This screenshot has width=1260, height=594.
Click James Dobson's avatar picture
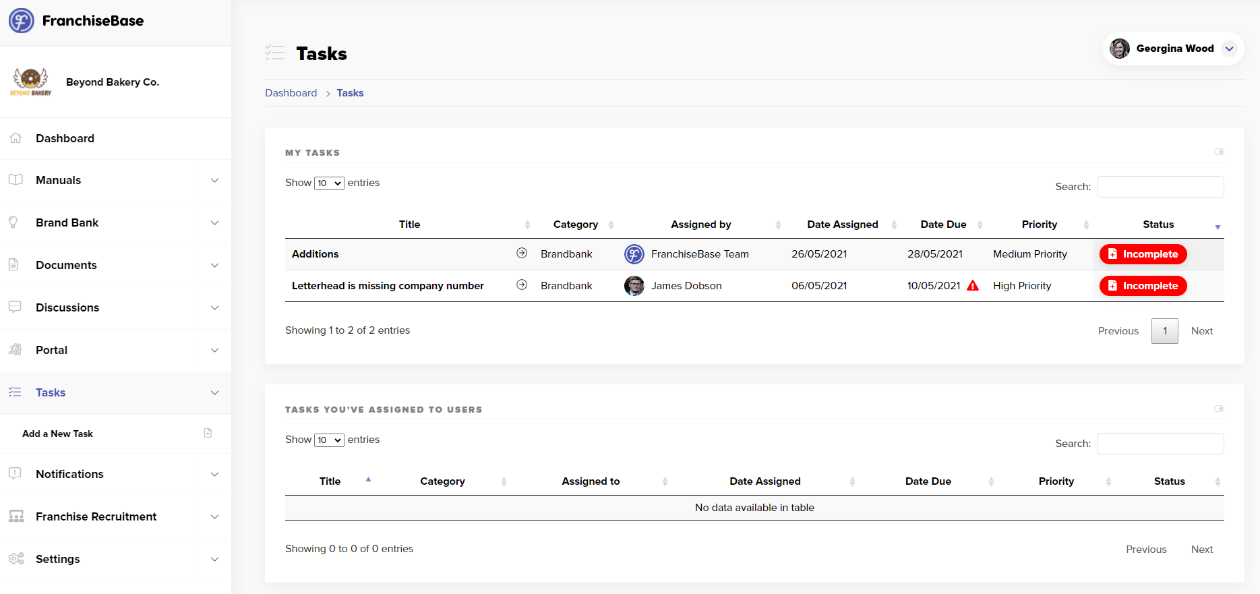pos(634,286)
